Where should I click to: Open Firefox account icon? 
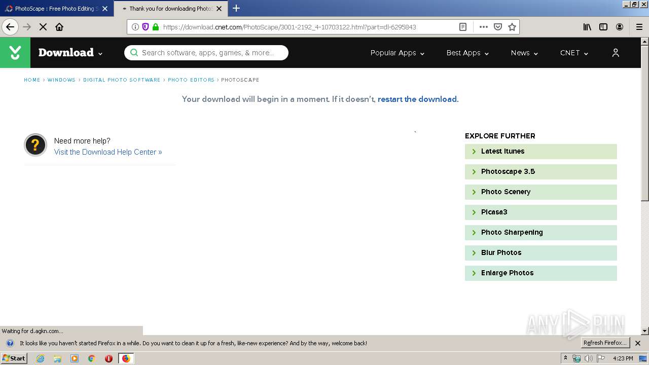620,27
